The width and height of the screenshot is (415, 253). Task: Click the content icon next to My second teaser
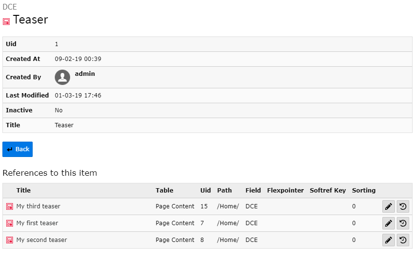pyautogui.click(x=10, y=240)
